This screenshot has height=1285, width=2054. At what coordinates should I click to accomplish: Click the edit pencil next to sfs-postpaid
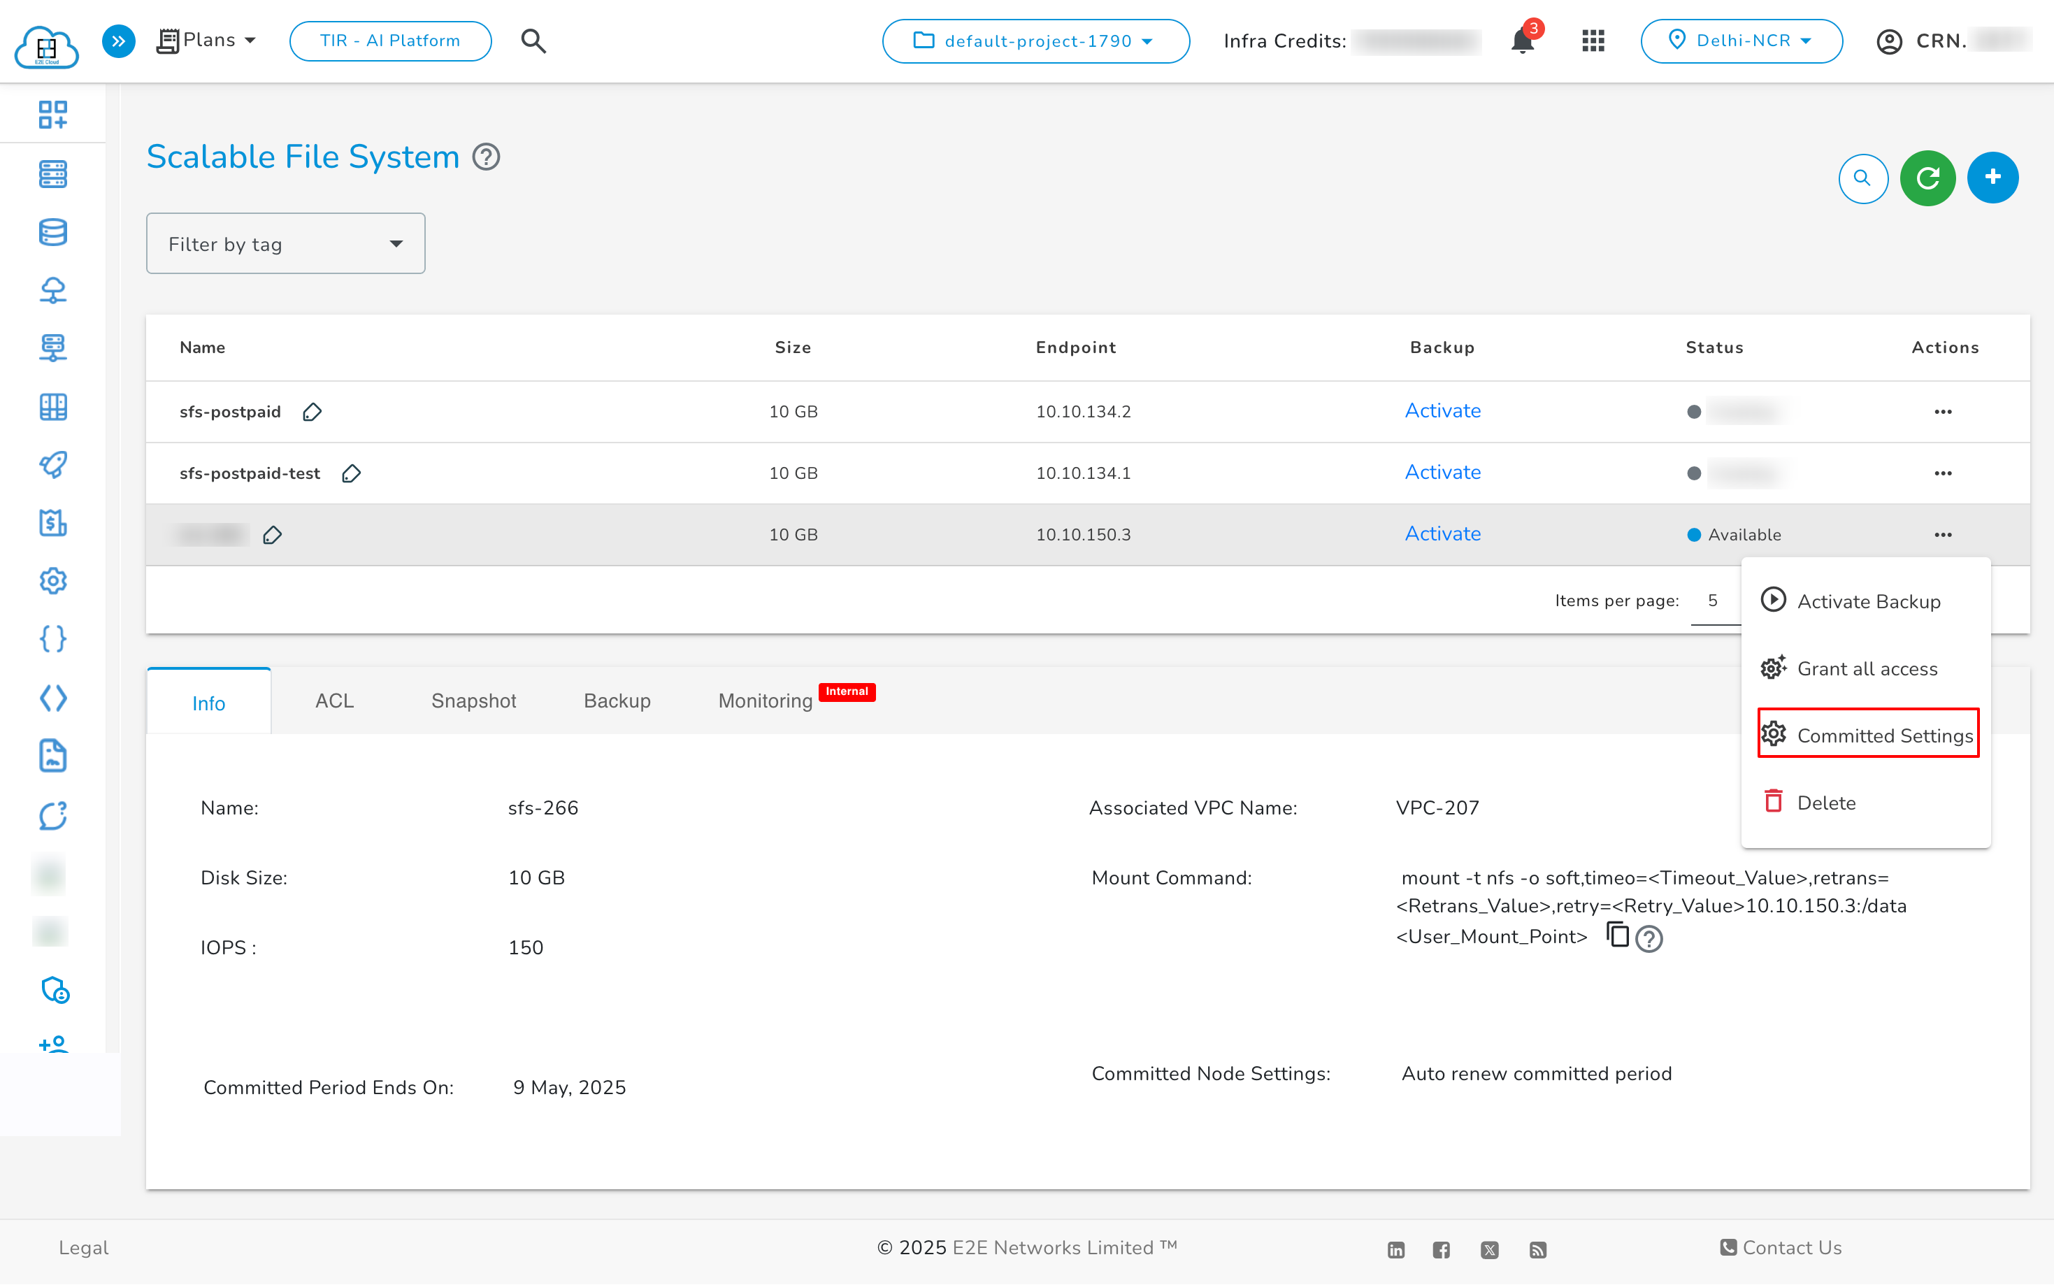pos(312,412)
